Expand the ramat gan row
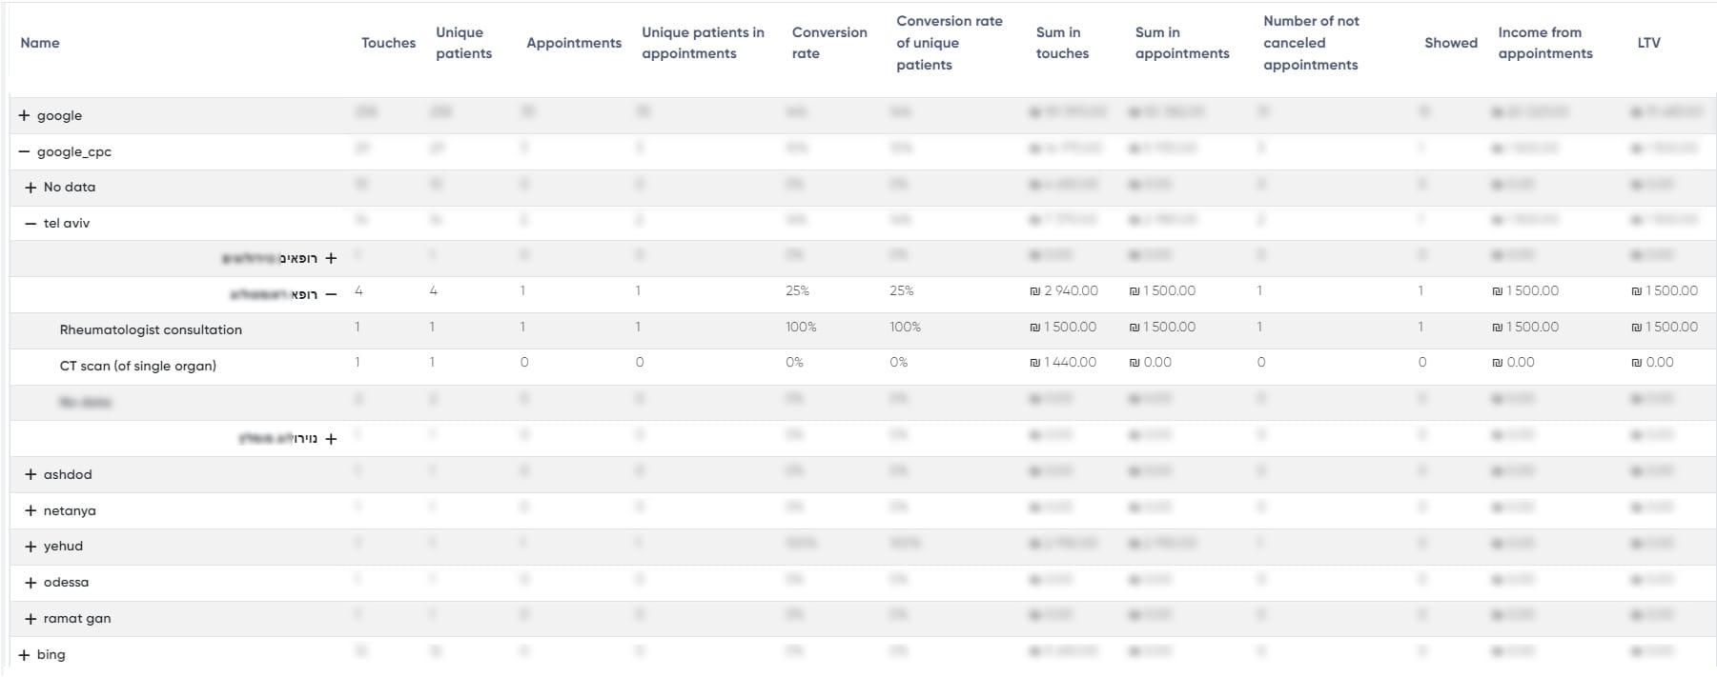 point(31,618)
